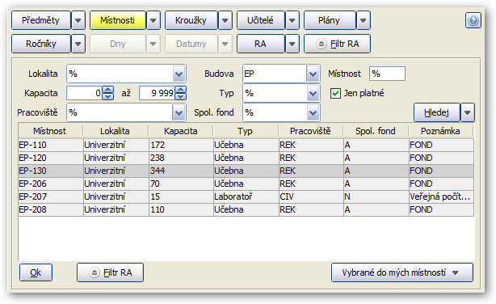
Task: Decrease the maximum Kapacita value
Action: [181, 96]
